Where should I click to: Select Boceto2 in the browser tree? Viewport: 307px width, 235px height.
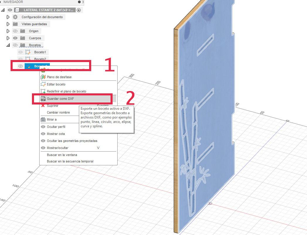[40, 59]
